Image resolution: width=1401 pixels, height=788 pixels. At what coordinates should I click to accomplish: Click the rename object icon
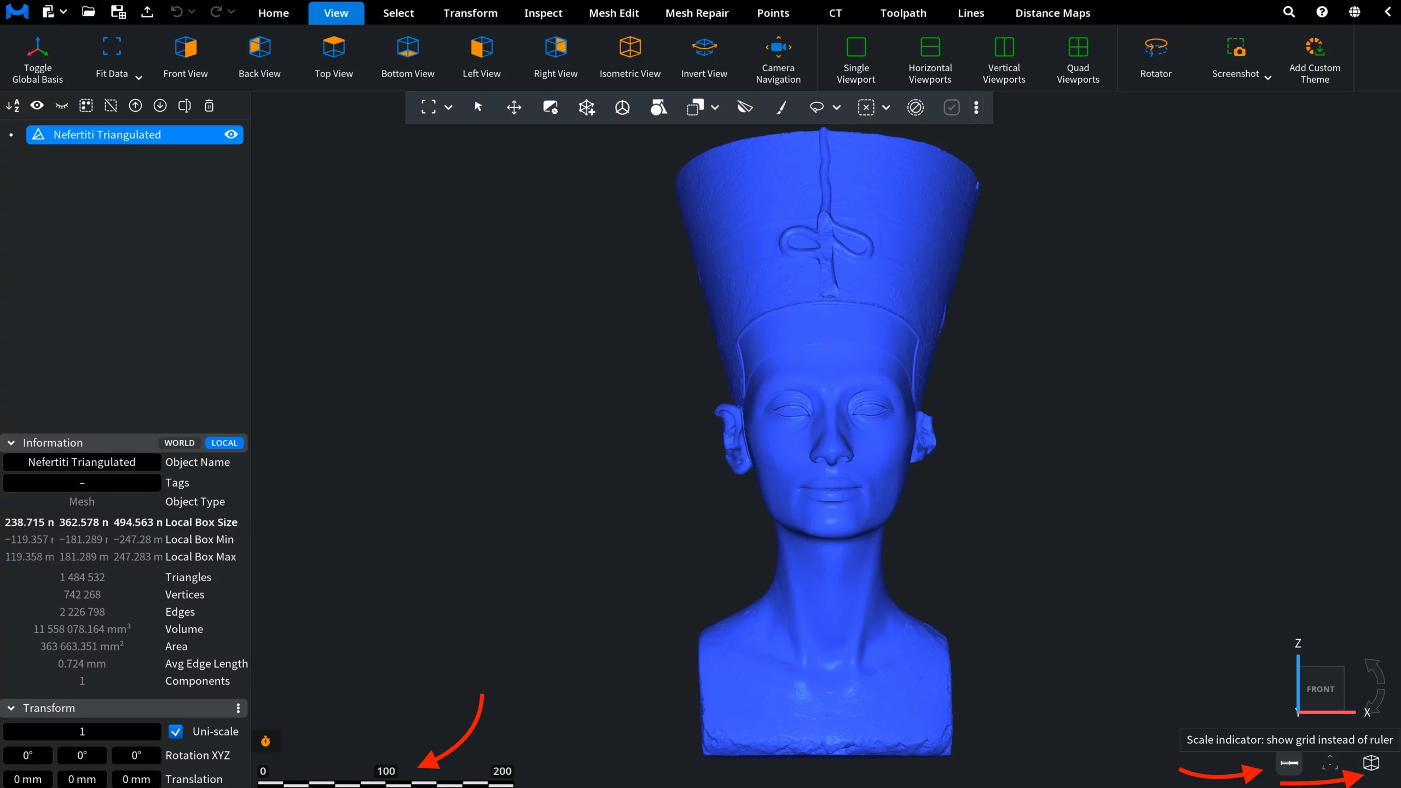[184, 106]
